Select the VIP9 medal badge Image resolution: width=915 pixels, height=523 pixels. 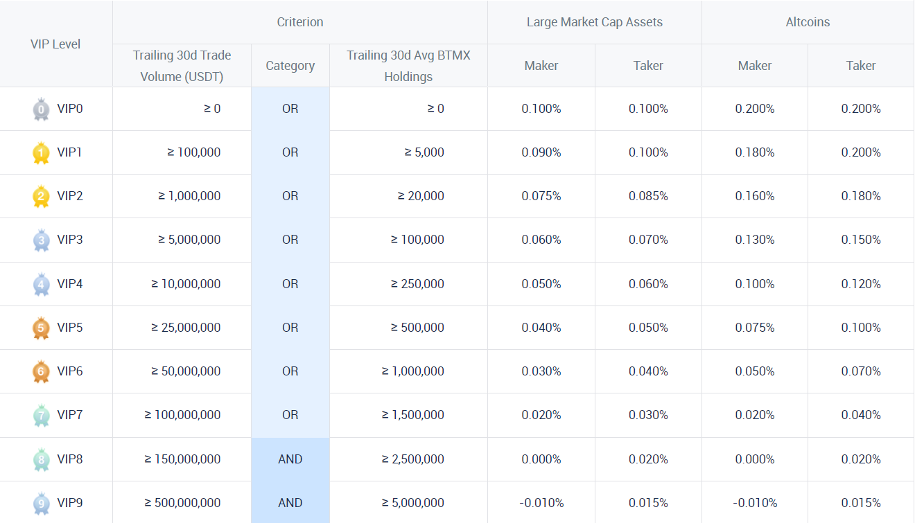pos(41,504)
